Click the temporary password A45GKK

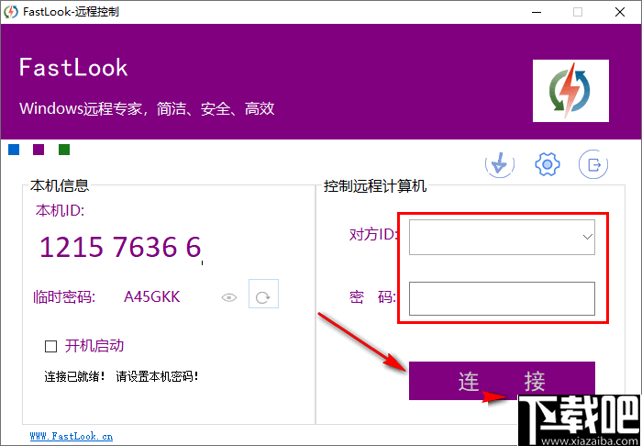pos(152,297)
